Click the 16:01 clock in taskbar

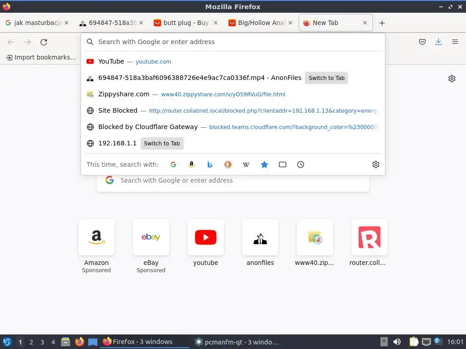click(455, 342)
